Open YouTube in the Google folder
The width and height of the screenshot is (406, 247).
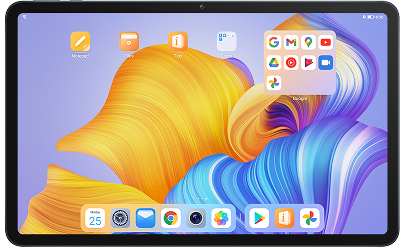(325, 43)
